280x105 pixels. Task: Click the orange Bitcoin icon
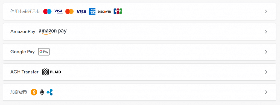tap(34, 92)
